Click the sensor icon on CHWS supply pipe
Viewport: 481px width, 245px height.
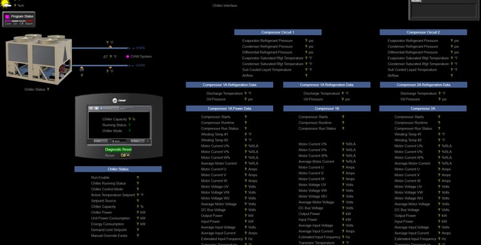click(110, 46)
